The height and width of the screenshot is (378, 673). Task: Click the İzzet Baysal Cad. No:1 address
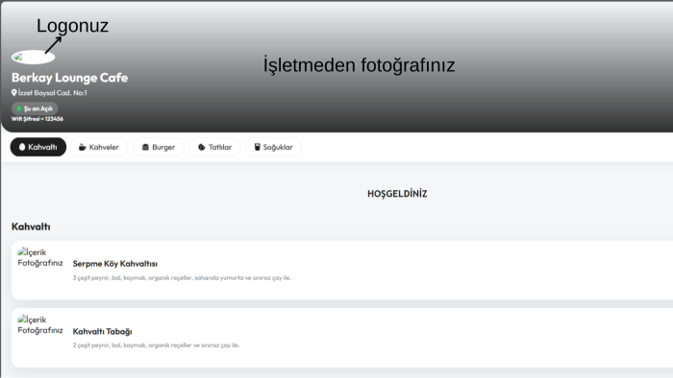[x=52, y=92]
